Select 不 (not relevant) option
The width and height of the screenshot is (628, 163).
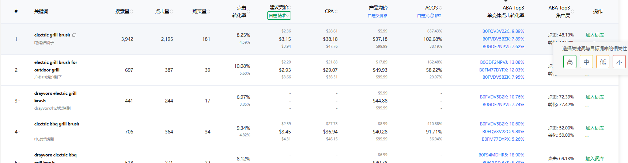pyautogui.click(x=619, y=62)
